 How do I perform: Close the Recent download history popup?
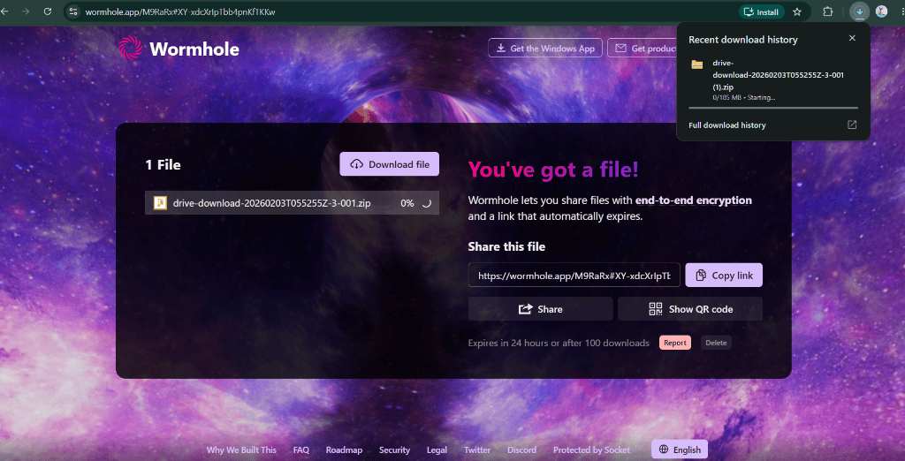852,38
